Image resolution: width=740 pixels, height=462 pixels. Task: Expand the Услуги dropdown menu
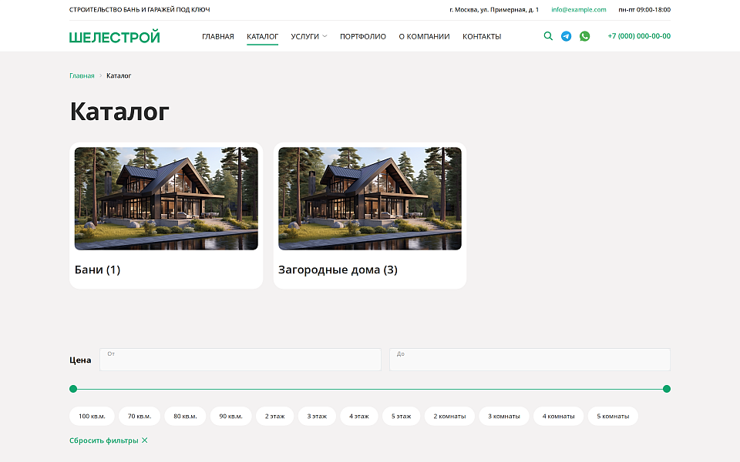[x=308, y=36]
